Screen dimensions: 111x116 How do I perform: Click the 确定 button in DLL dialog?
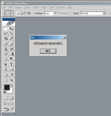pyautogui.click(x=48, y=51)
